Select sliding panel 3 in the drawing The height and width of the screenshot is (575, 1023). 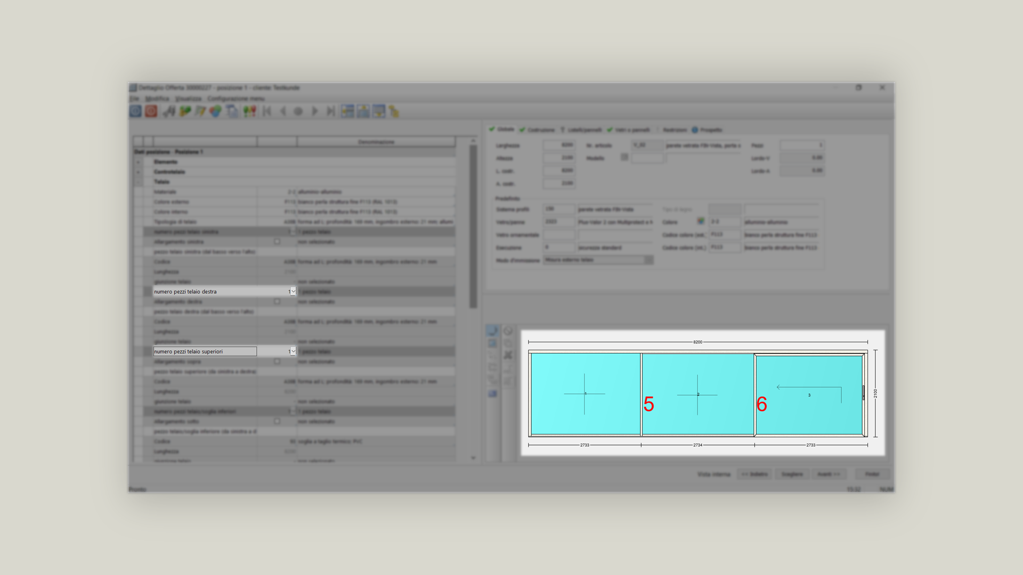pos(809,395)
